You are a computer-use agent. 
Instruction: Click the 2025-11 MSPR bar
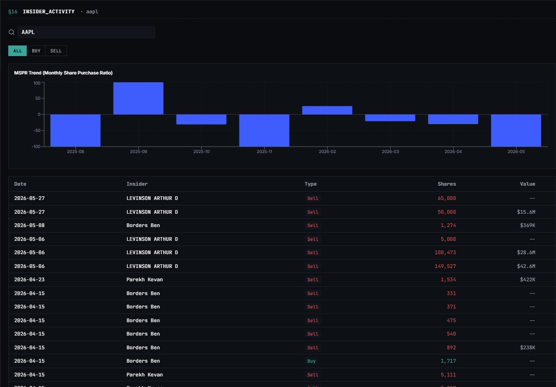(264, 131)
